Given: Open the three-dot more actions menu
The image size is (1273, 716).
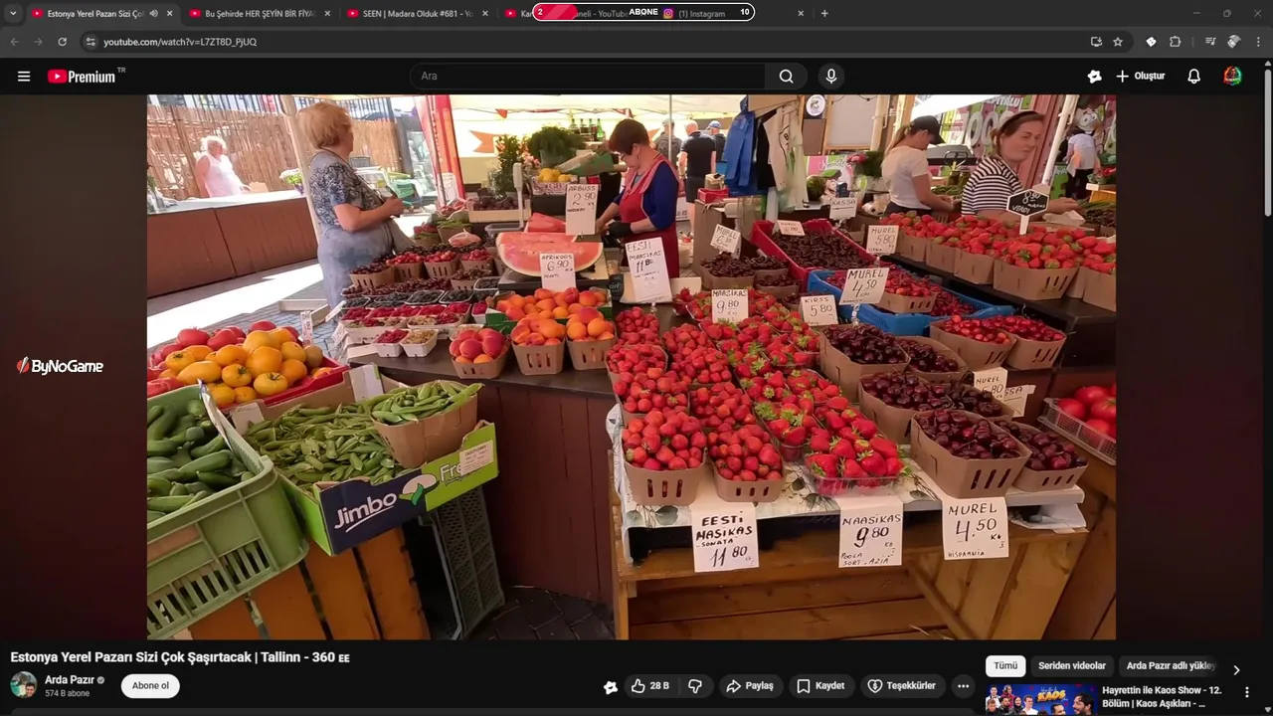Looking at the screenshot, I should 963,686.
